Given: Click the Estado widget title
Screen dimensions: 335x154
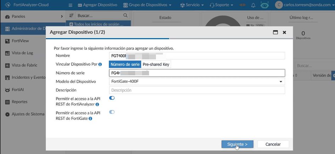Looking at the screenshot, I should point(165,18).
